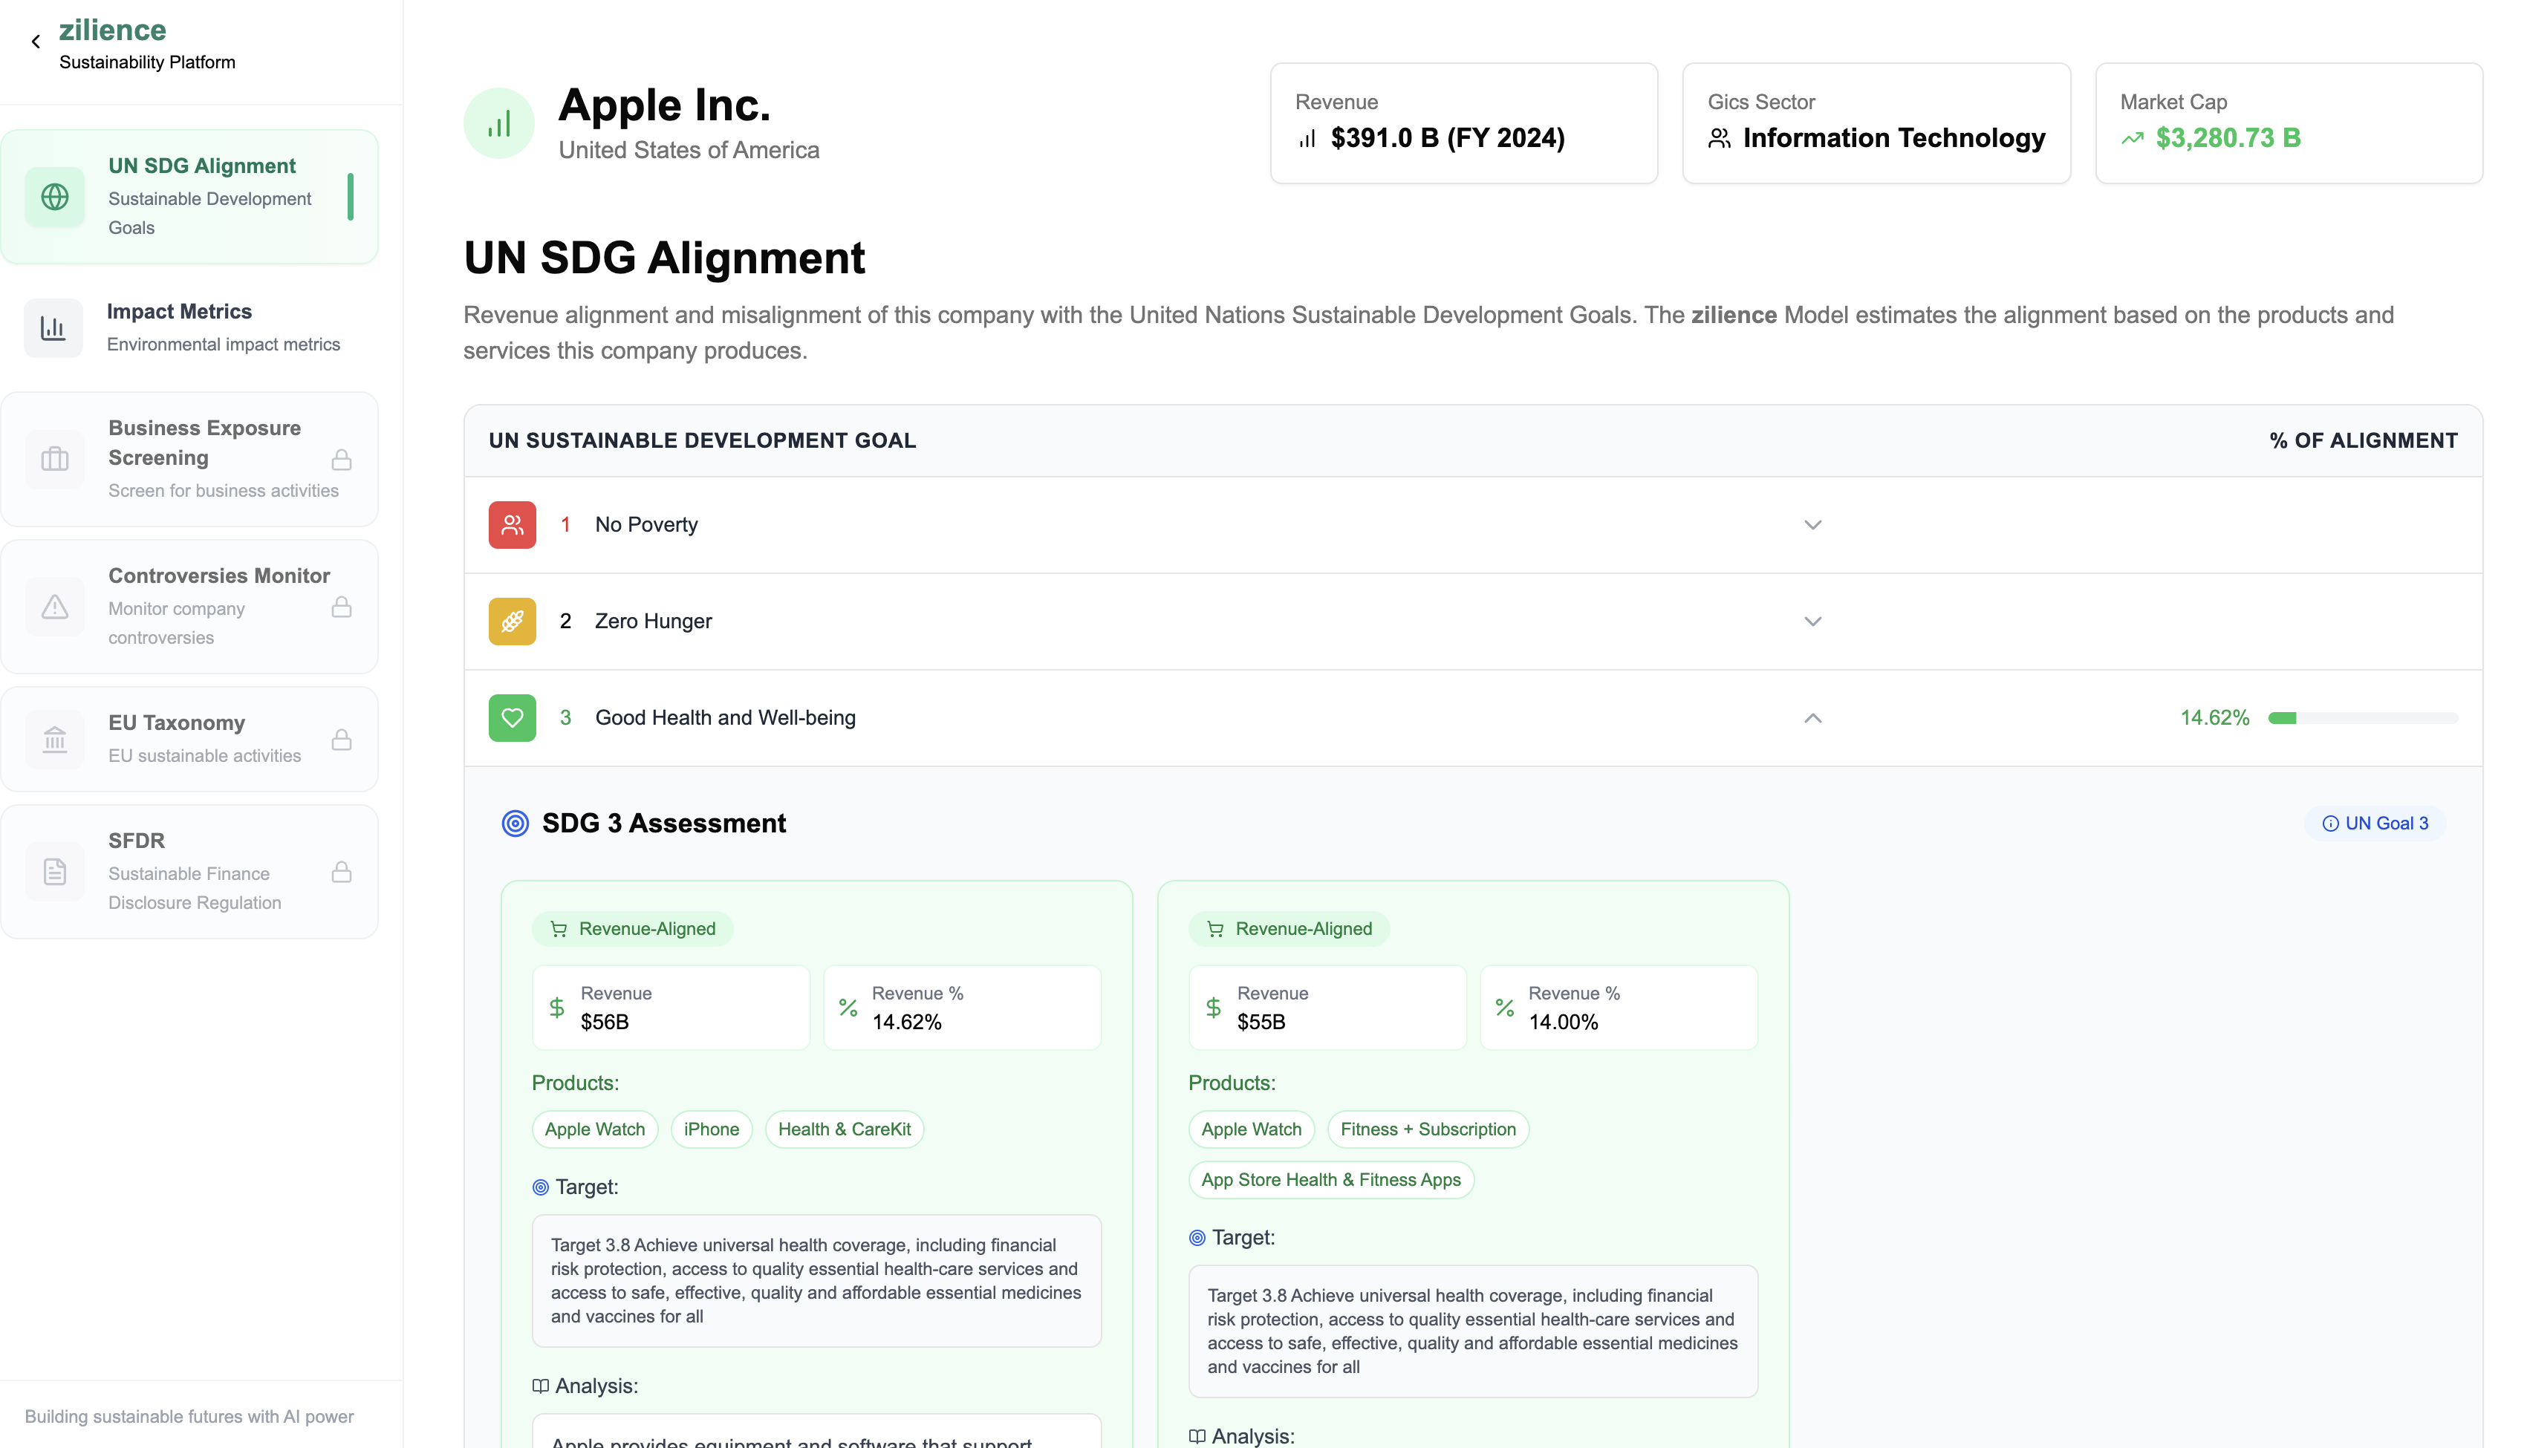Open the UN Goal 3 info link
Image resolution: width=2527 pixels, height=1448 pixels.
2375,824
